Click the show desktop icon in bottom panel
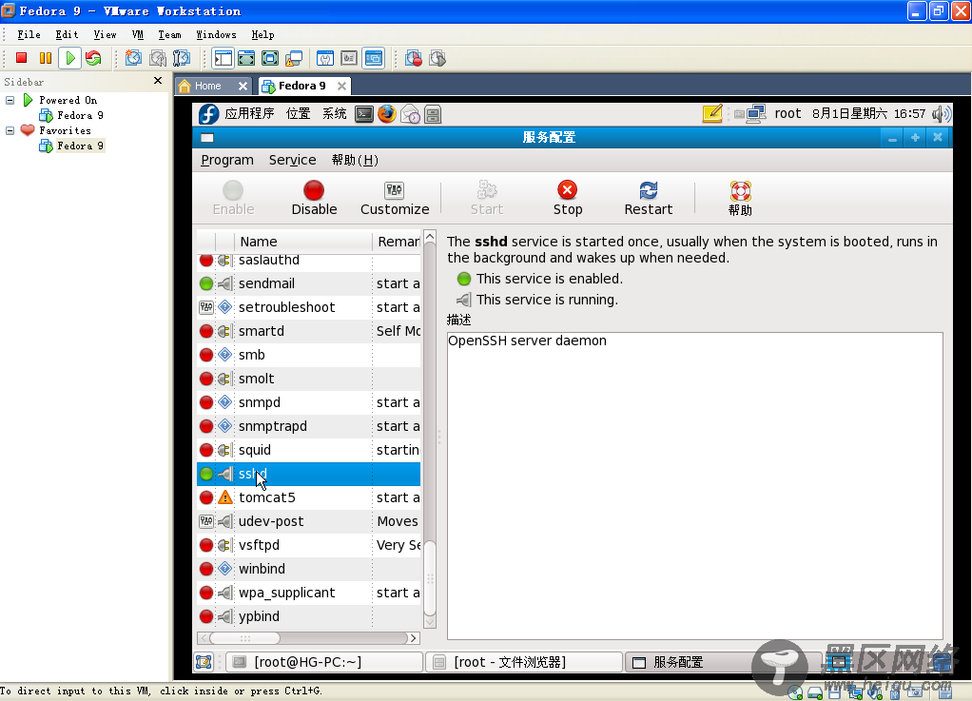 tap(204, 662)
